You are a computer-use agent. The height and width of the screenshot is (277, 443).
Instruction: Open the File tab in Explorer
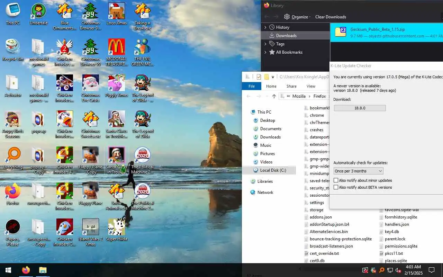click(x=252, y=86)
